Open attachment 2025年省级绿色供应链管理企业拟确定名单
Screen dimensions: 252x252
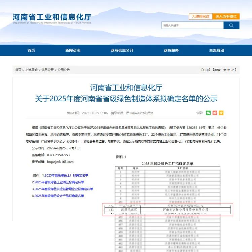coord(64,189)
